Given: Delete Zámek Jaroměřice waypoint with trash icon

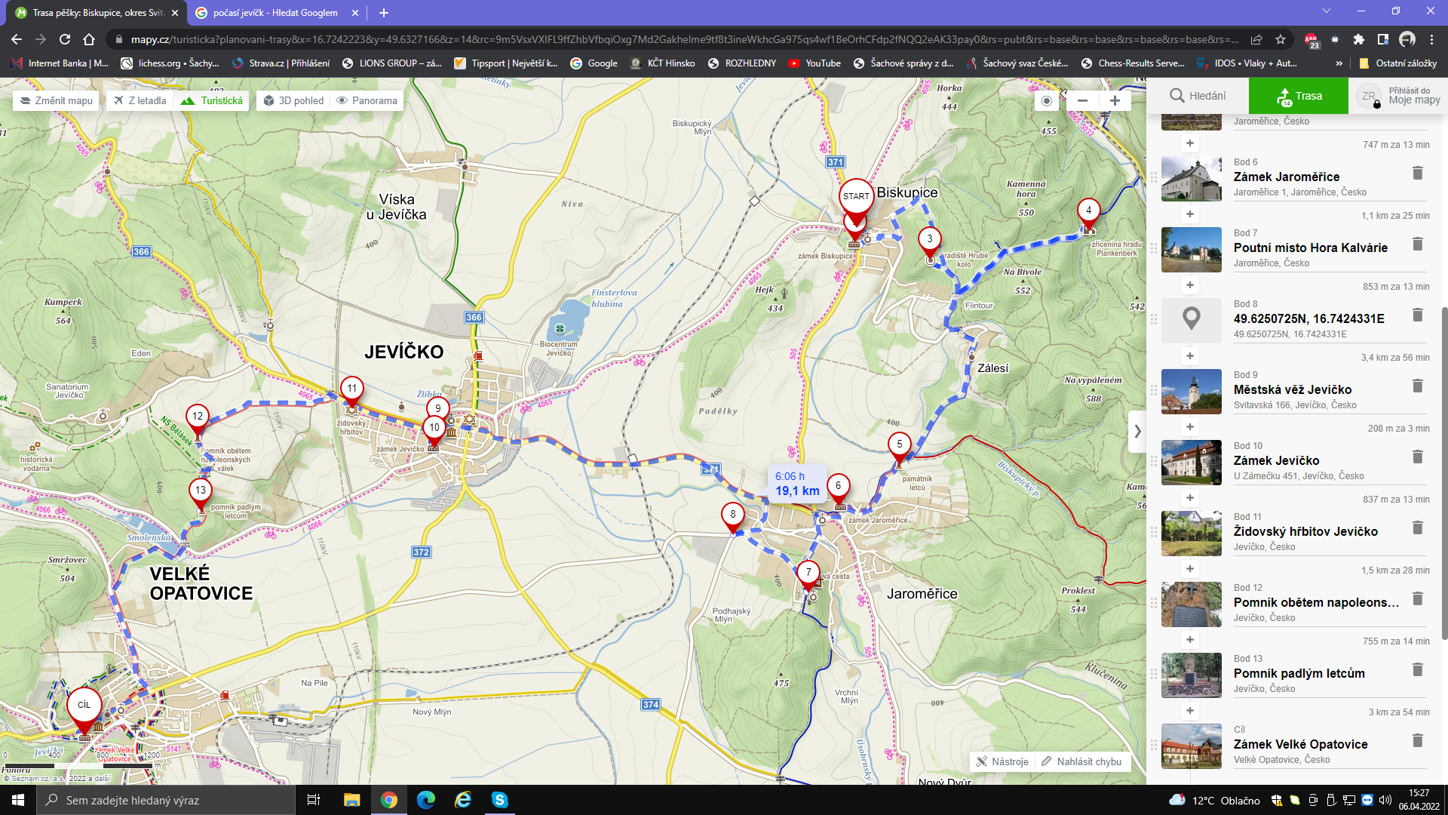Looking at the screenshot, I should pos(1417,174).
